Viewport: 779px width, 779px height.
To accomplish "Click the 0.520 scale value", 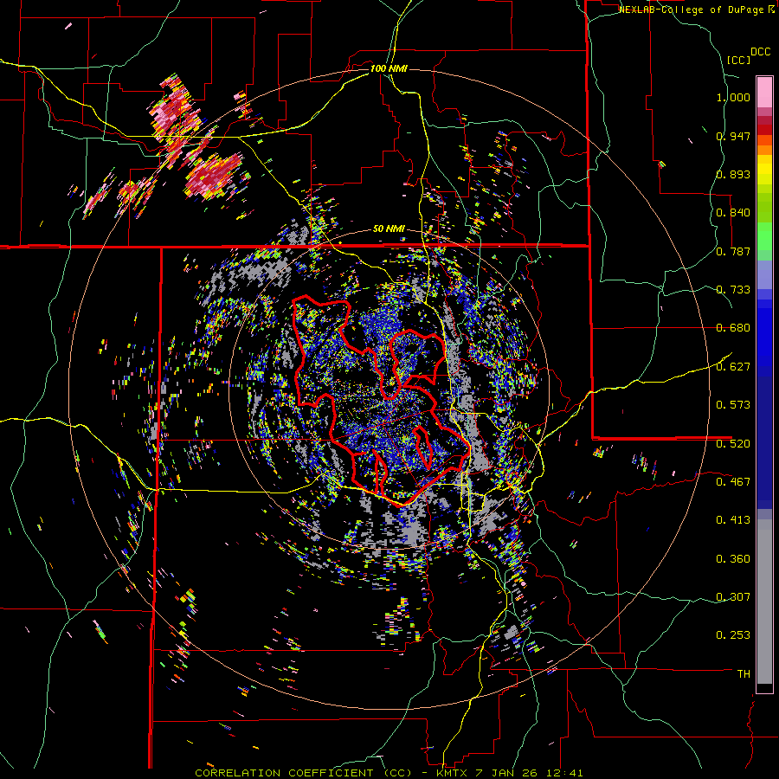I will tap(733, 443).
